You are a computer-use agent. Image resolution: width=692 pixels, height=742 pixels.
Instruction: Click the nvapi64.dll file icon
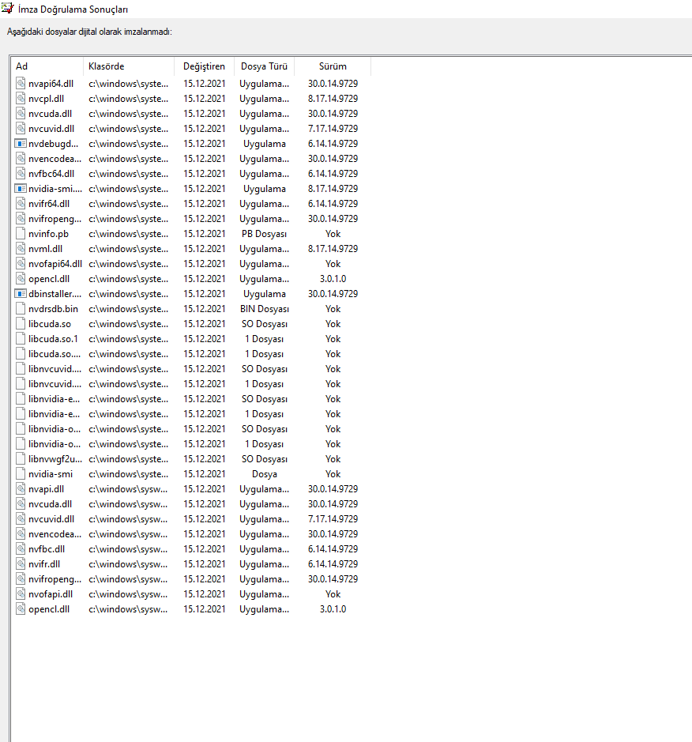(x=21, y=83)
